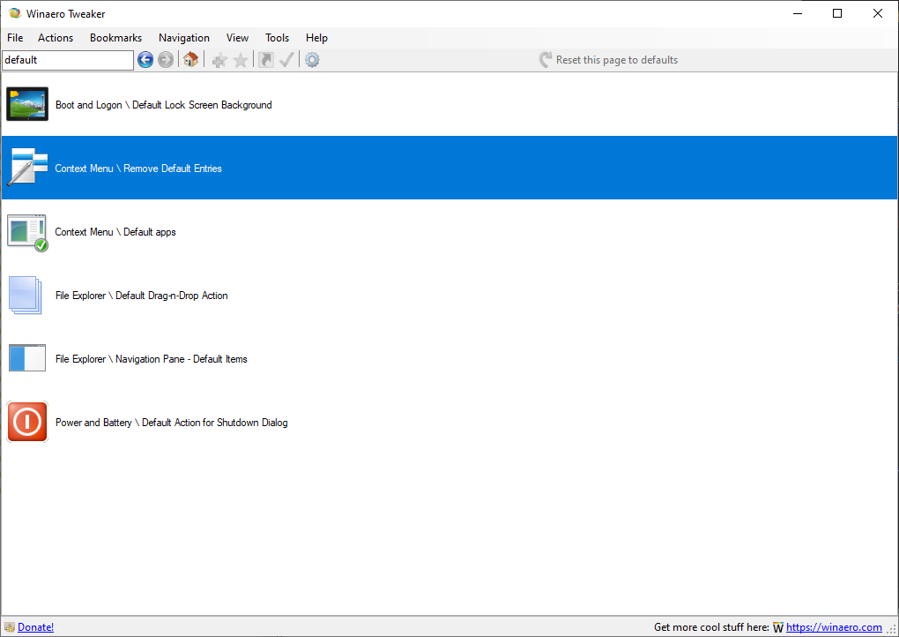Open the Navigation menu
This screenshot has width=899, height=637.
(183, 38)
